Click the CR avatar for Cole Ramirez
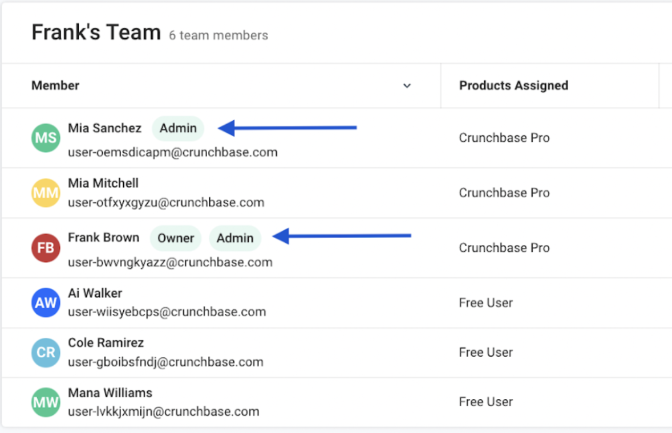Image resolution: width=672 pixels, height=433 pixels. coord(46,353)
